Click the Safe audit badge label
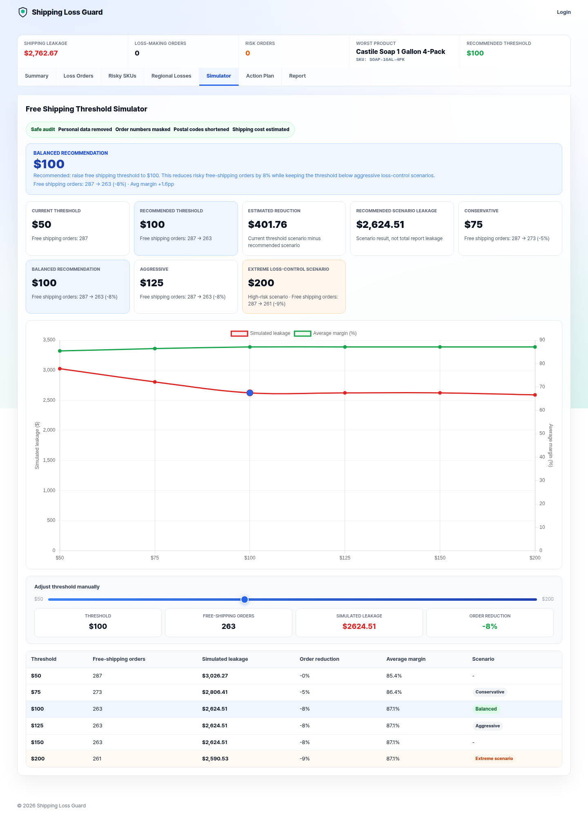The width and height of the screenshot is (588, 827). [x=43, y=129]
